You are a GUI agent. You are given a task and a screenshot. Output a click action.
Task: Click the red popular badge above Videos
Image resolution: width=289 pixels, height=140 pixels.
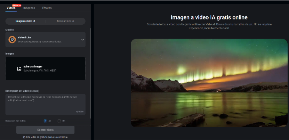coord(16,6)
